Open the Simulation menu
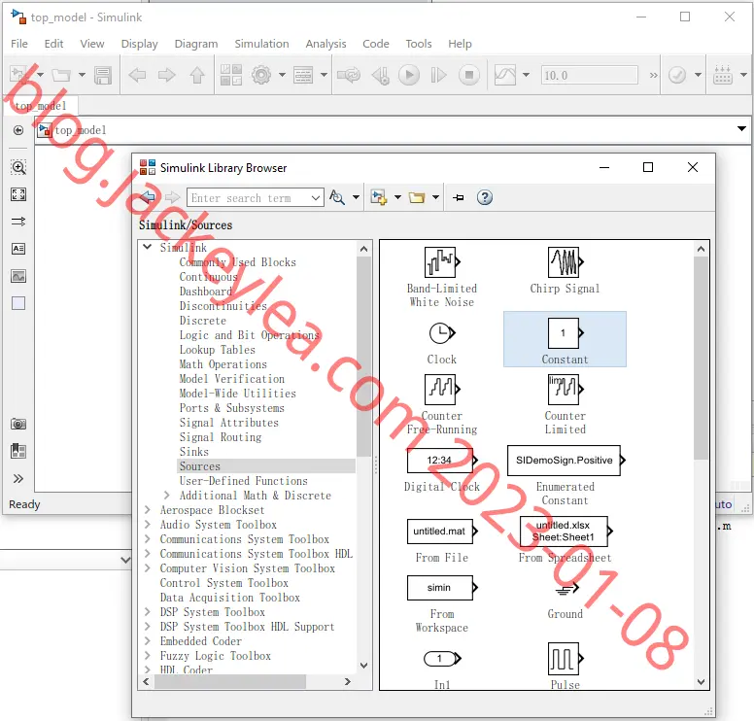This screenshot has width=754, height=721. pos(261,44)
